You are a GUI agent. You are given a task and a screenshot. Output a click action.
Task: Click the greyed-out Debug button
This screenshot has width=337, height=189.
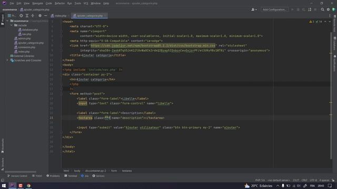coord(298,9)
